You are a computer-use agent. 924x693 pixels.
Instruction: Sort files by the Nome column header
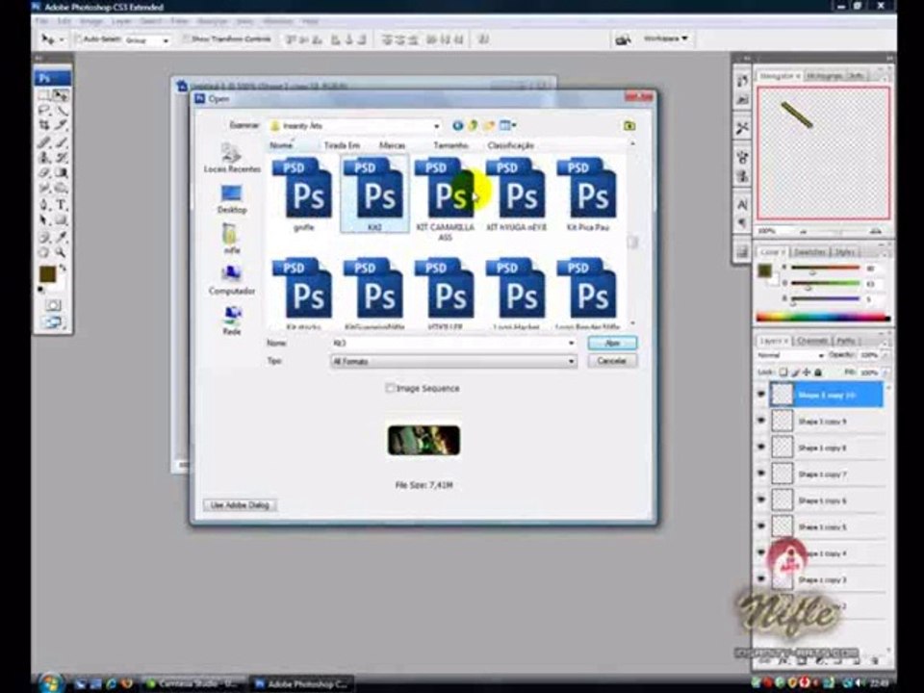281,145
